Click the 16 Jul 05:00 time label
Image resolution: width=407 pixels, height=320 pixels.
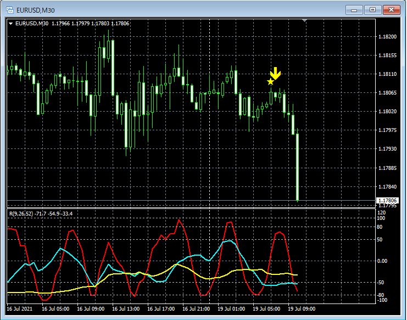click(x=55, y=309)
